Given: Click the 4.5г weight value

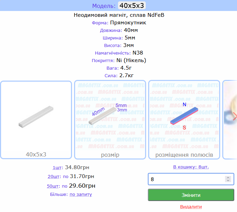Looking at the screenshot, I should pos(126,68).
